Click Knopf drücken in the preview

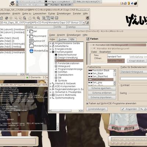[137, 61]
